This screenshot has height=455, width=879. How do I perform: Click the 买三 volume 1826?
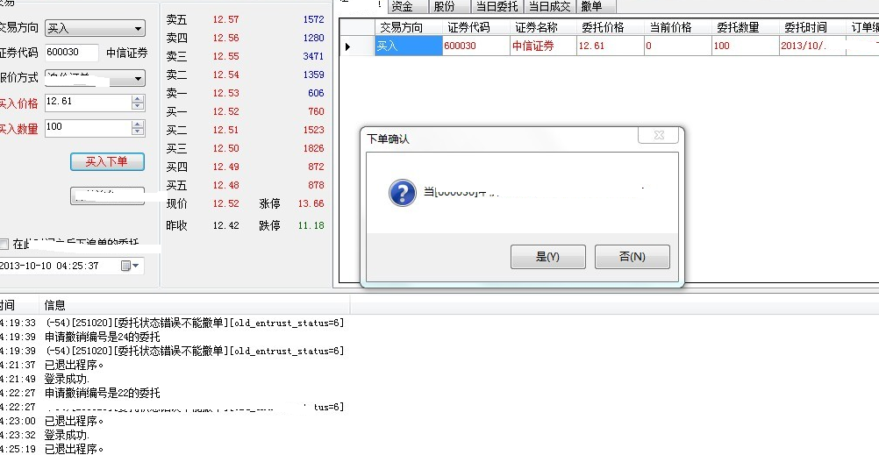(x=313, y=148)
